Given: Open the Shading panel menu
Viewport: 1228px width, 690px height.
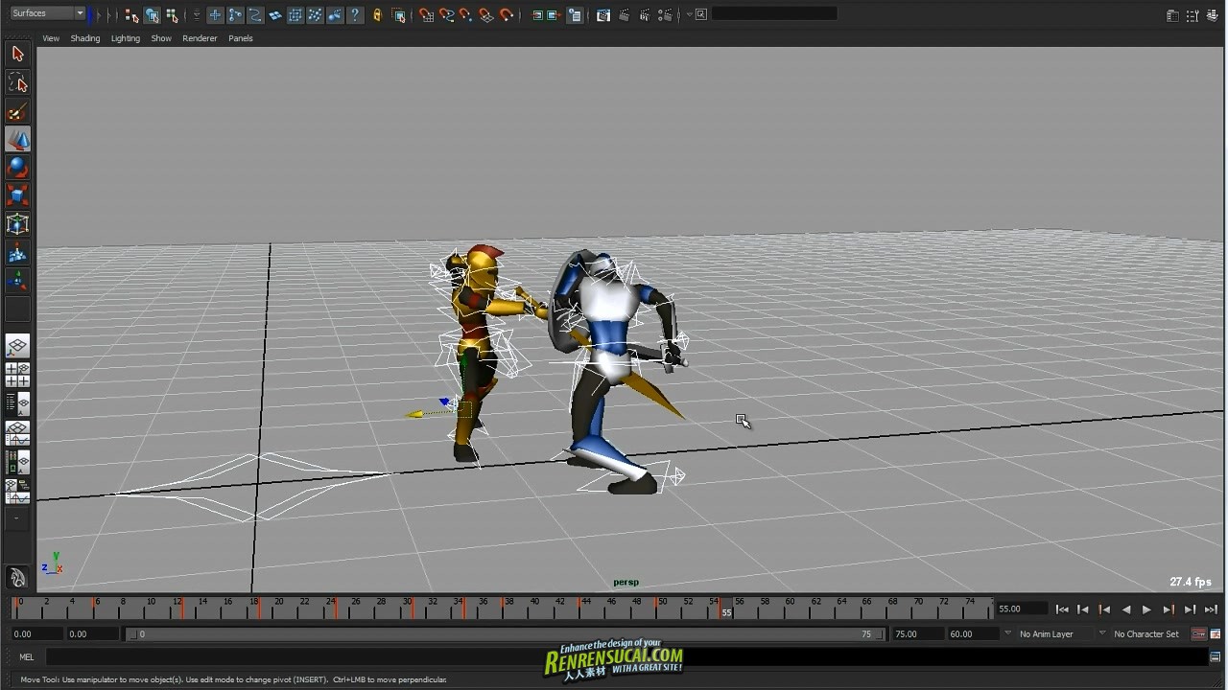Looking at the screenshot, I should pos(85,38).
